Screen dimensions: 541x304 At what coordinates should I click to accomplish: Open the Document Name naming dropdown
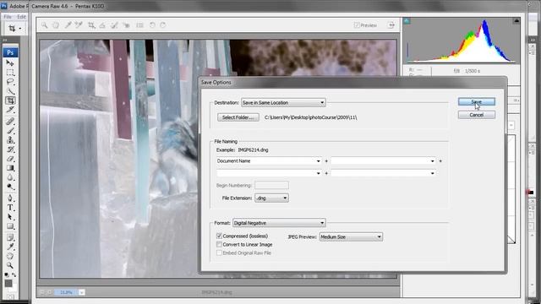point(269,161)
